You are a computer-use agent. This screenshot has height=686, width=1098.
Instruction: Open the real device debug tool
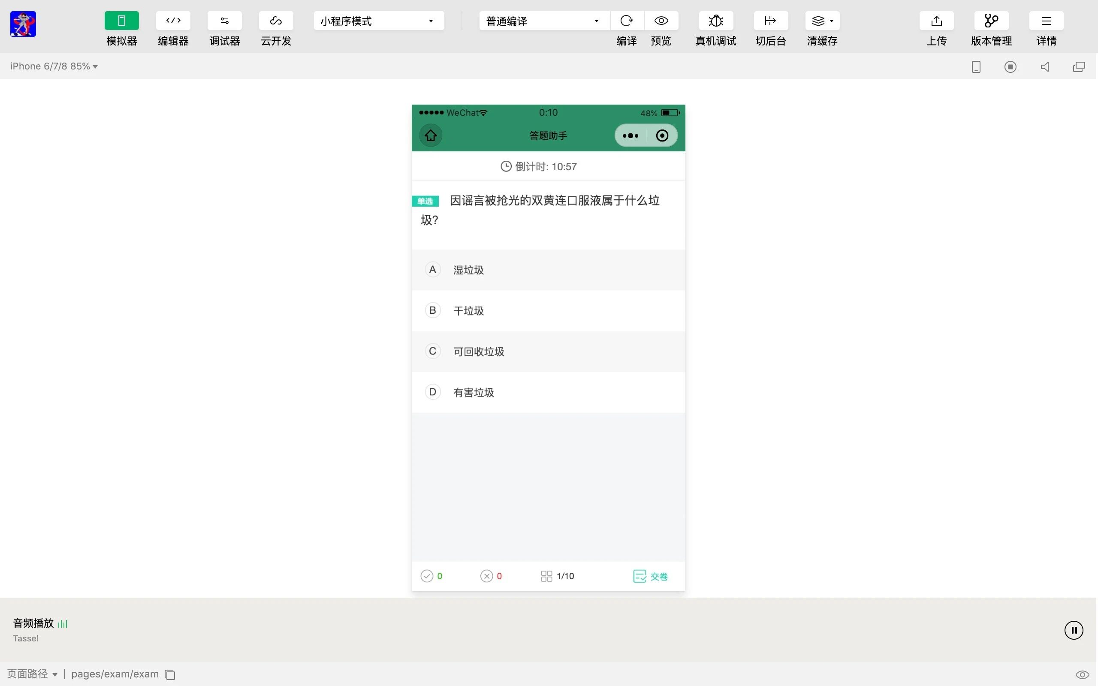[x=715, y=21]
